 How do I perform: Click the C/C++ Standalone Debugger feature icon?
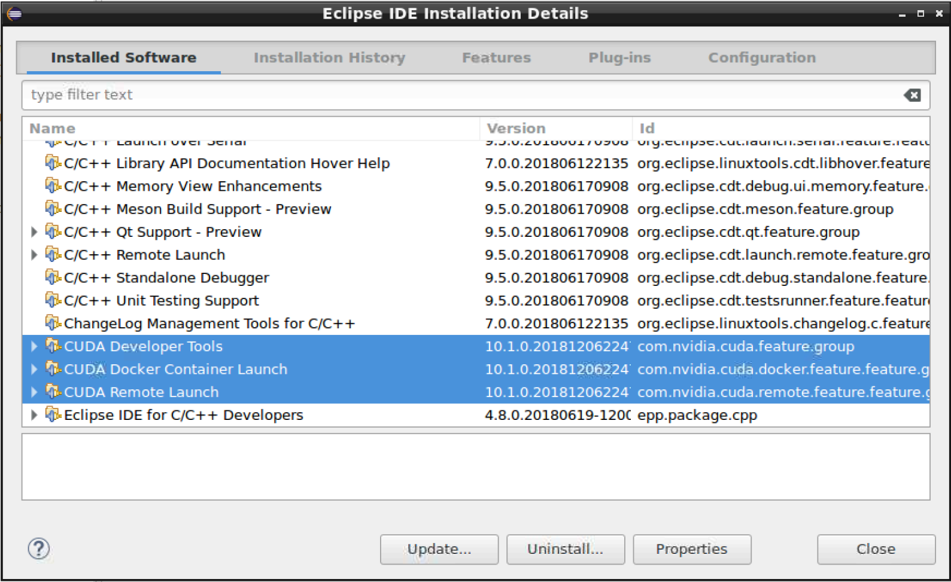[x=53, y=278]
